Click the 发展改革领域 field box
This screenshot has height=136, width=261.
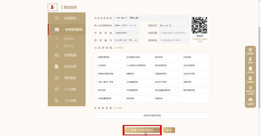pos(109,57)
